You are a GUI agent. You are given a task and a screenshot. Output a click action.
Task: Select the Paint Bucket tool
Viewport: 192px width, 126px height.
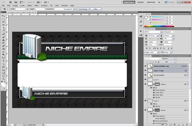click(x=3, y=49)
